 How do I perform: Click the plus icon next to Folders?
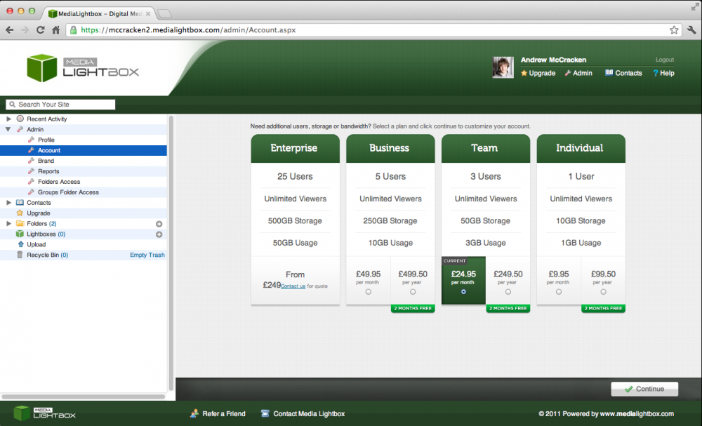pos(159,224)
